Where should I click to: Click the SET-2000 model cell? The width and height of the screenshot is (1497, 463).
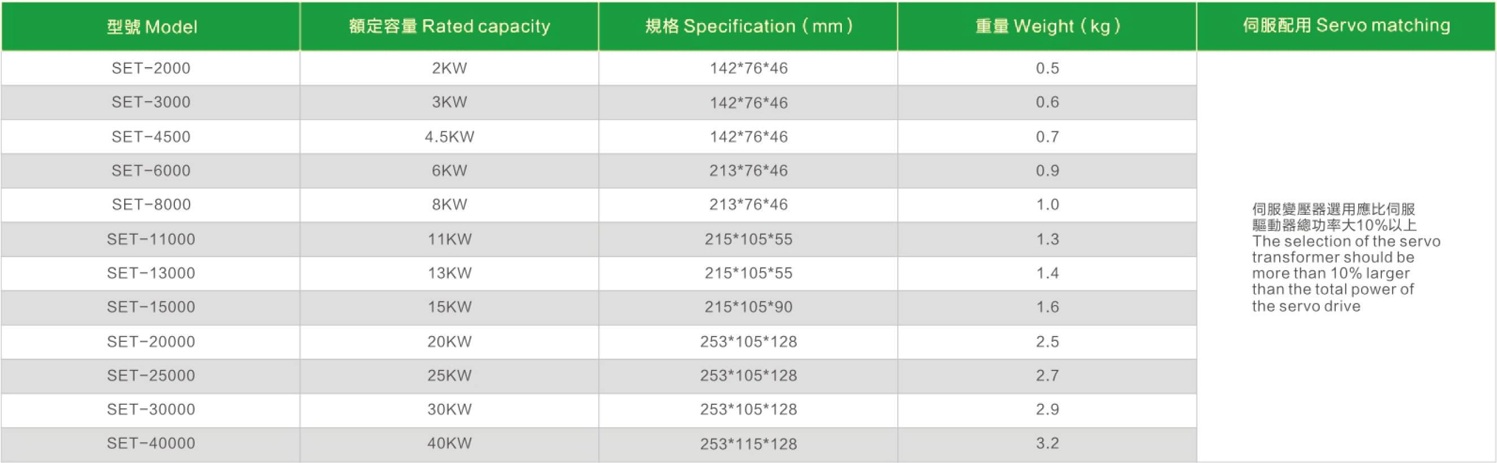151,69
